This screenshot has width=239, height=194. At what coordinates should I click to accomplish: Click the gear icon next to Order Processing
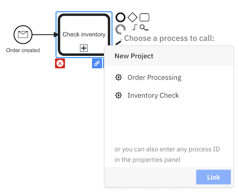[x=119, y=77]
